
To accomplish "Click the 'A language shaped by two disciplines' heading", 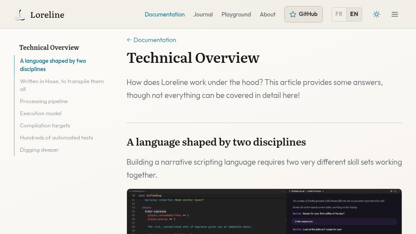I will click(216, 142).
